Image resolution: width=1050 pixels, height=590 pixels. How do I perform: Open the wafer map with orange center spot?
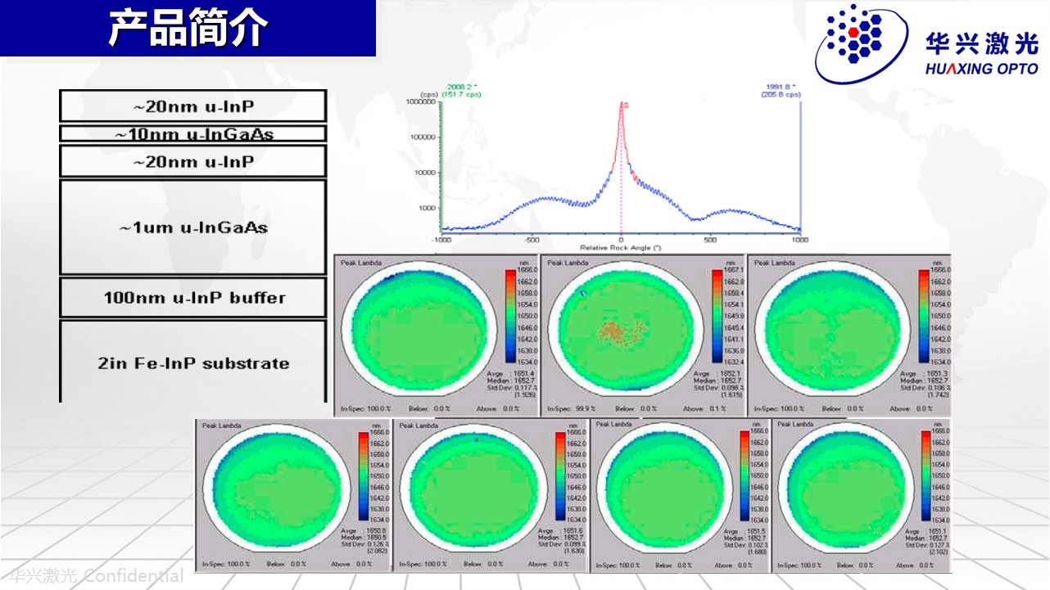(x=643, y=335)
